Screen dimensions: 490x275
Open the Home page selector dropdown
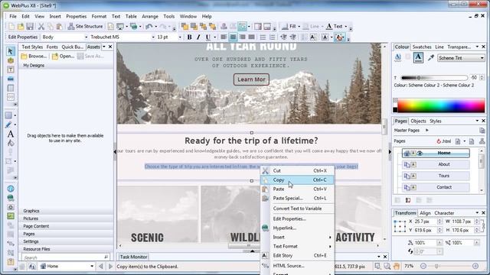[92, 267]
